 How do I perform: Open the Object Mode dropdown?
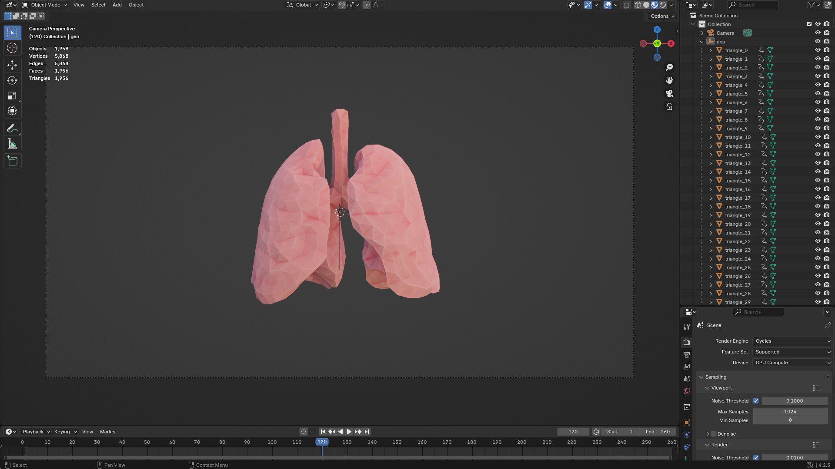coord(44,5)
